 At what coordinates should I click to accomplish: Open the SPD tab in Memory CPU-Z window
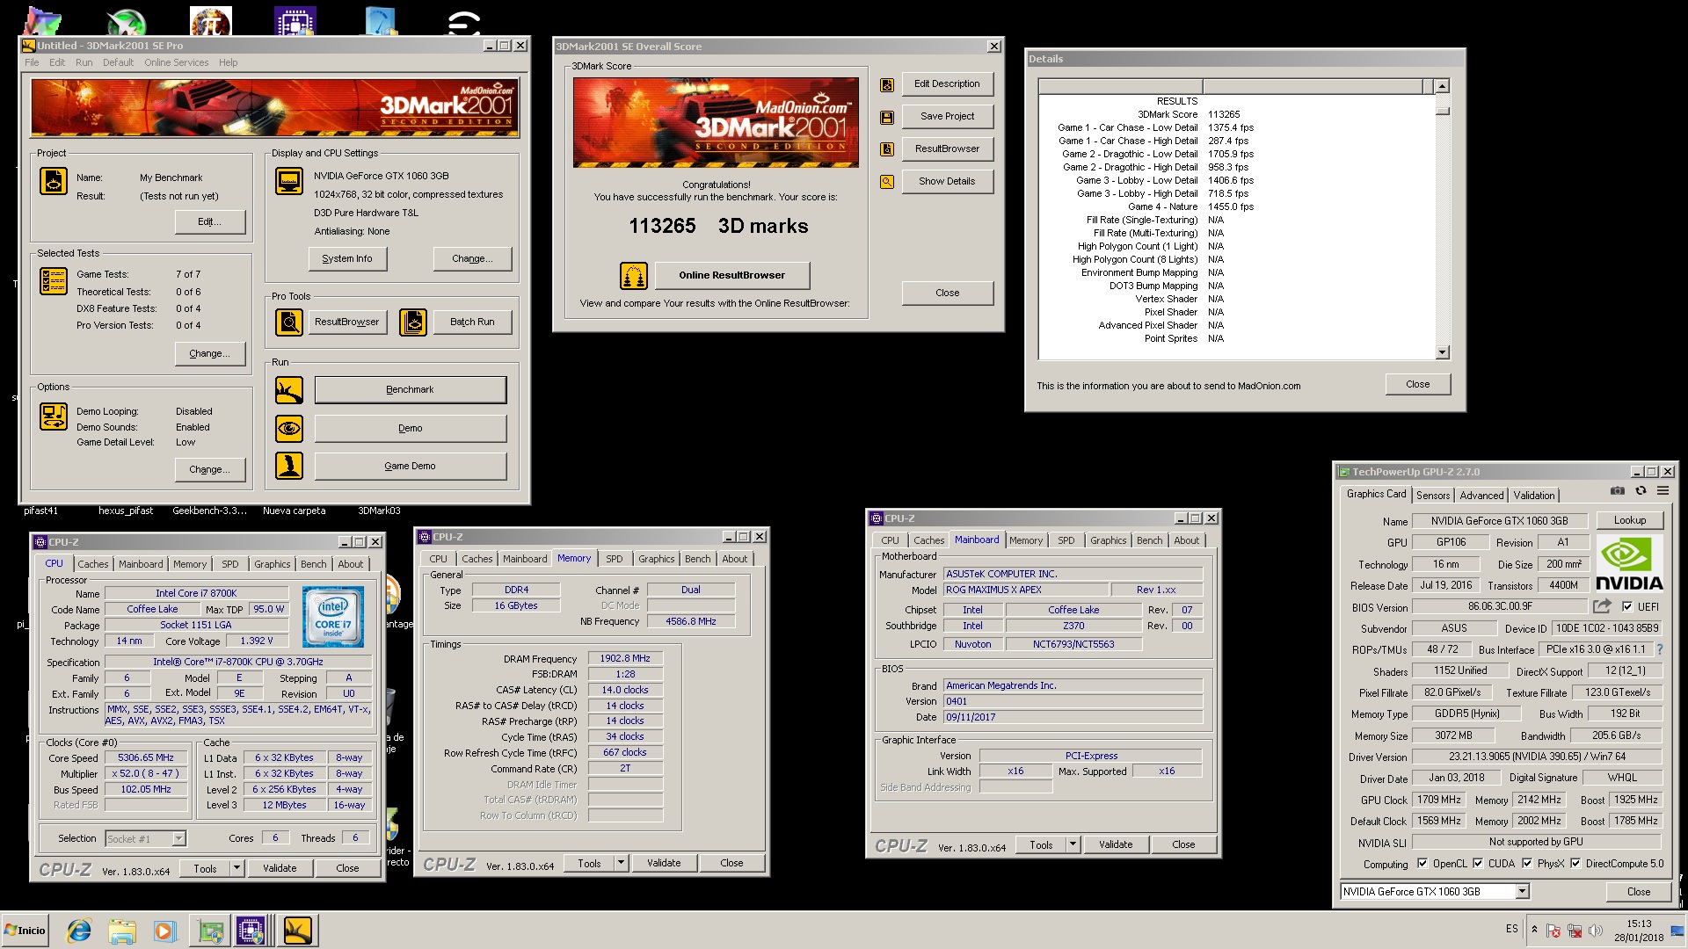click(x=615, y=559)
